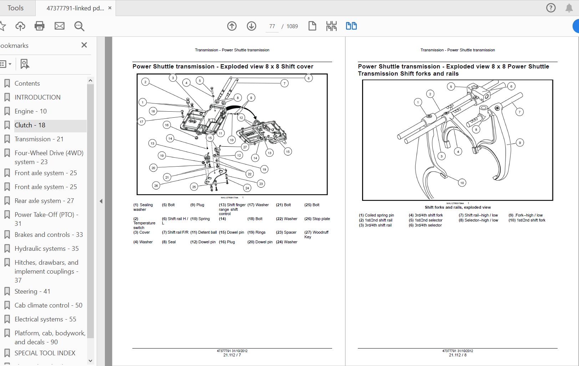Toggle two-page view mode icon
This screenshot has width=579, height=366.
(x=351, y=26)
